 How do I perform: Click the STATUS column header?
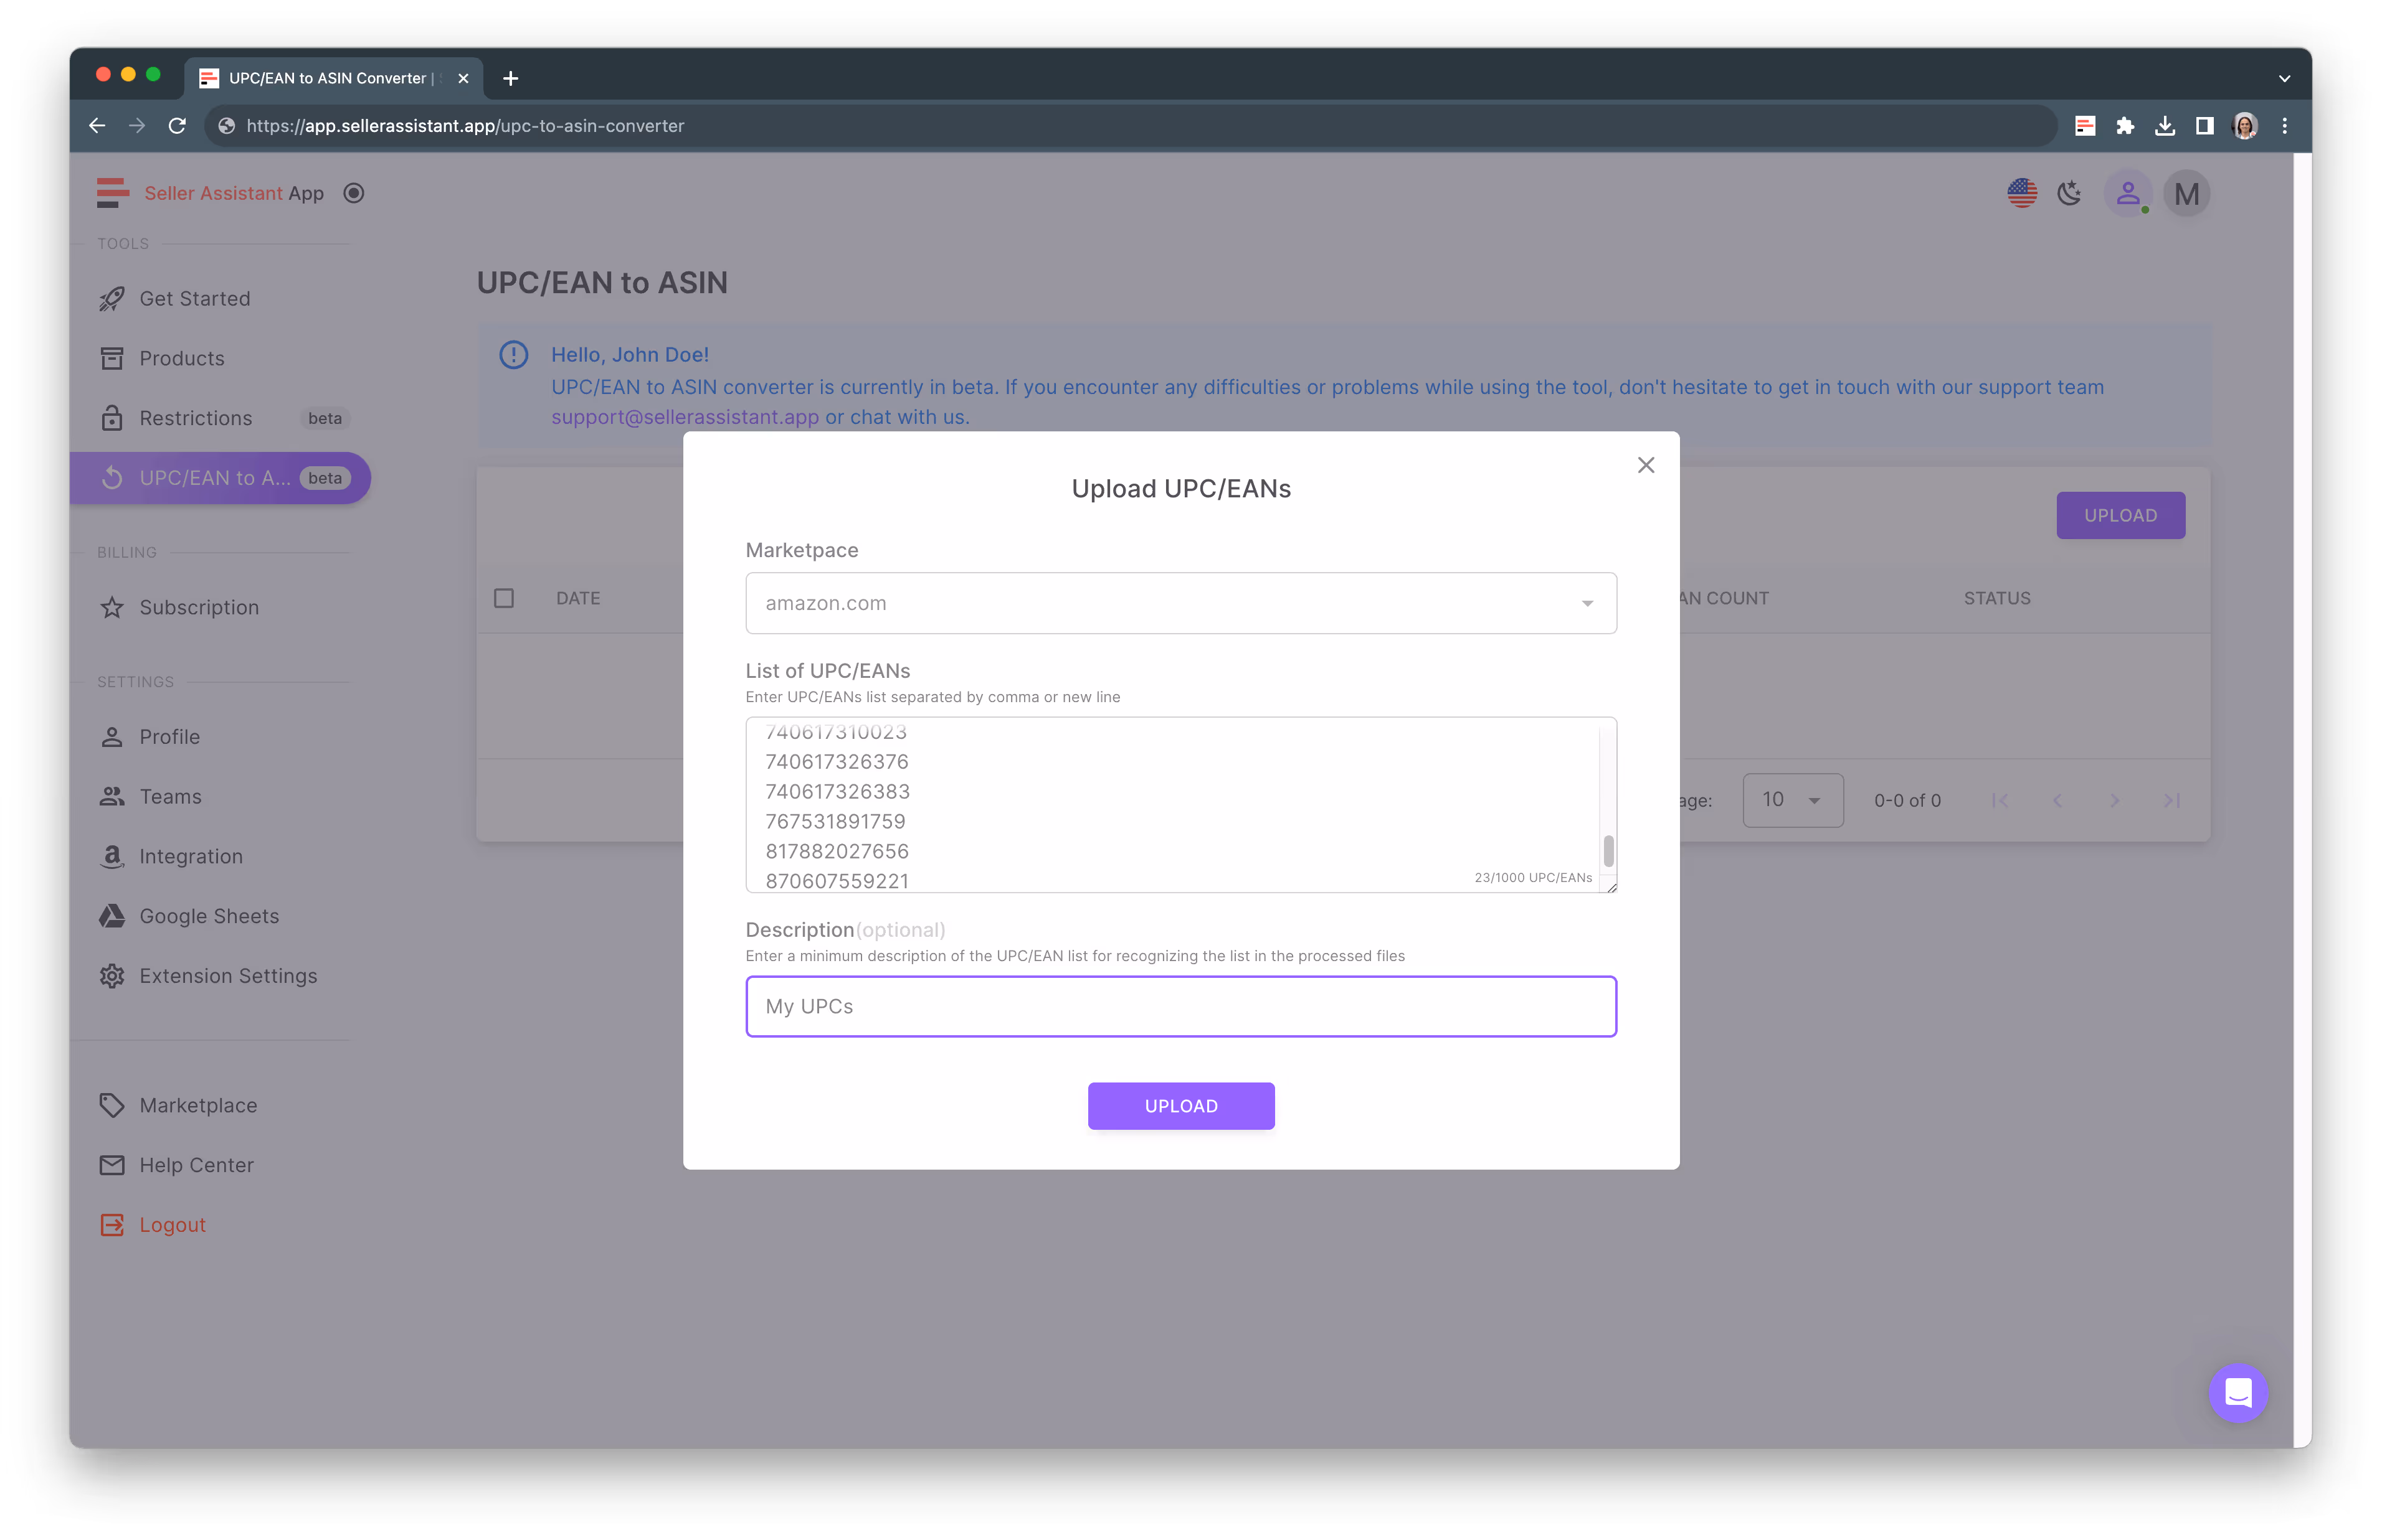[x=1996, y=598]
